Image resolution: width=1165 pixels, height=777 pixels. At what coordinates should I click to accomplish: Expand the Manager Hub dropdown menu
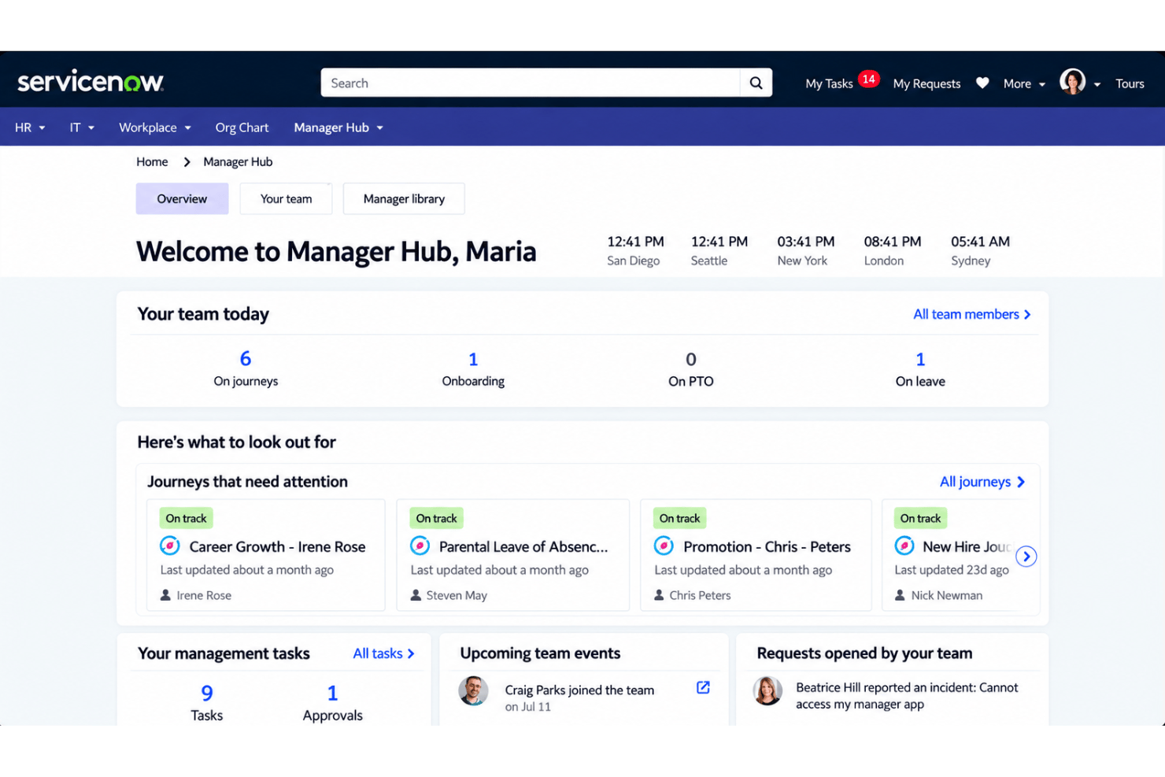pyautogui.click(x=338, y=128)
